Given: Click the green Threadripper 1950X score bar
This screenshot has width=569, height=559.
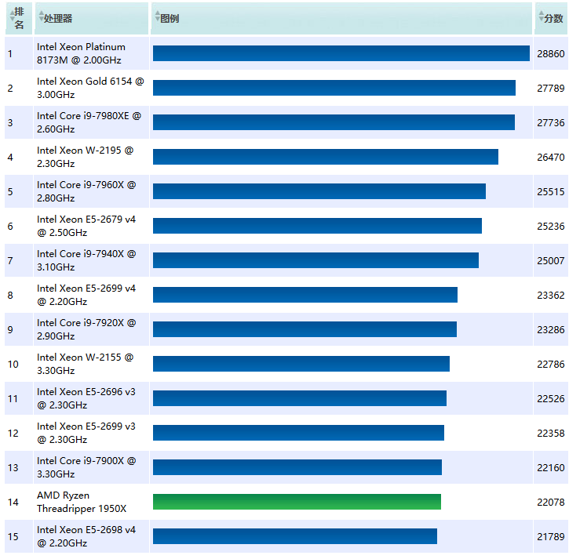Looking at the screenshot, I should 297,502.
